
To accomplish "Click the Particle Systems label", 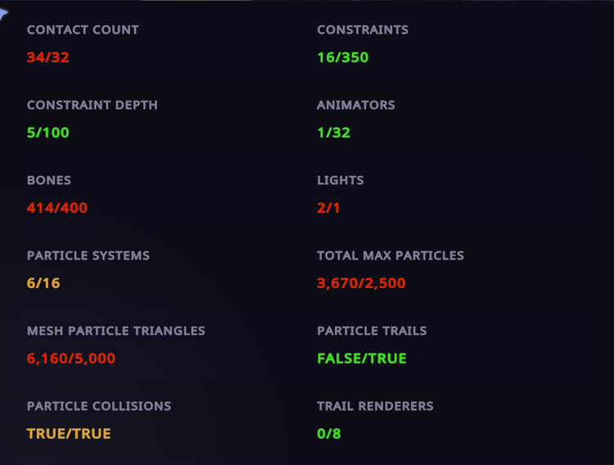I will 88,255.
